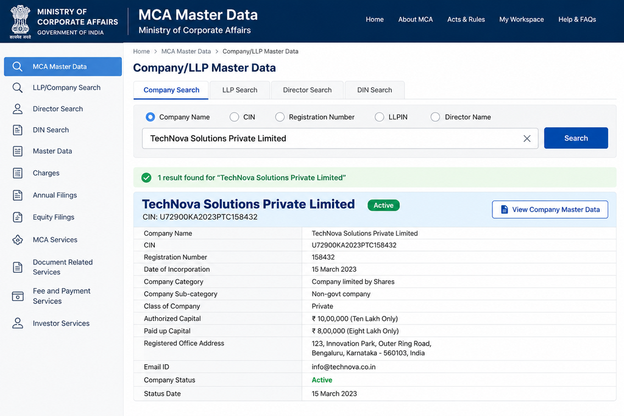Select the Registration Number radio option

click(280, 117)
